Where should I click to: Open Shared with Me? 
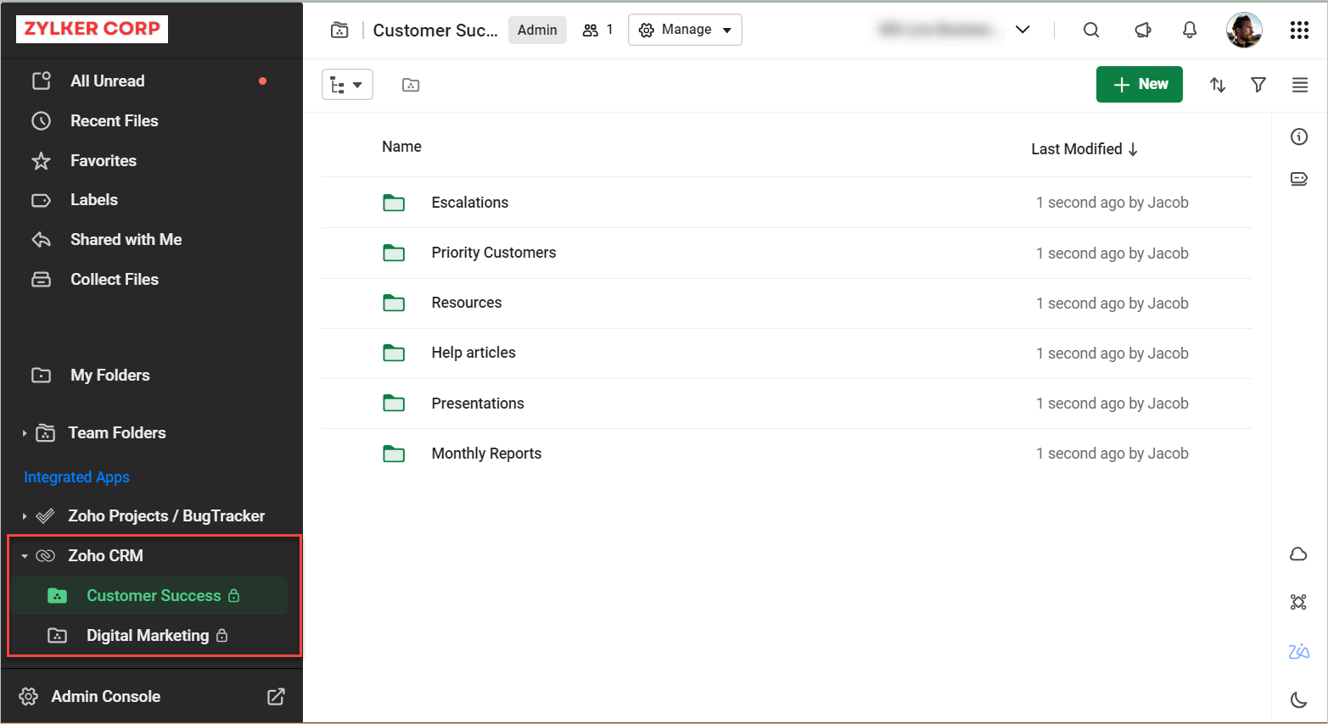pos(126,240)
